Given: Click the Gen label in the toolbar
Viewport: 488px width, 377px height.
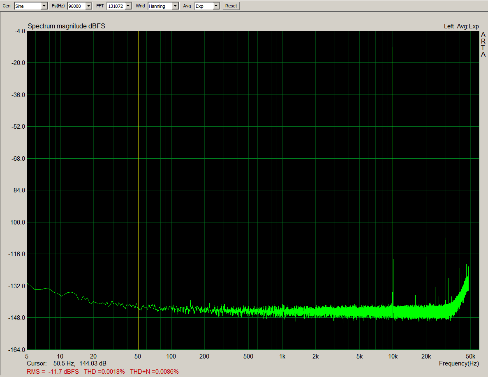Looking at the screenshot, I should [x=7, y=6].
